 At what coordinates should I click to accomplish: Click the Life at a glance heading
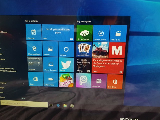tap(32, 21)
